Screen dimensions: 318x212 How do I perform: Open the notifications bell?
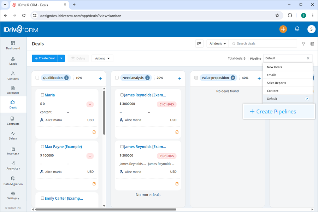tap(297, 29)
